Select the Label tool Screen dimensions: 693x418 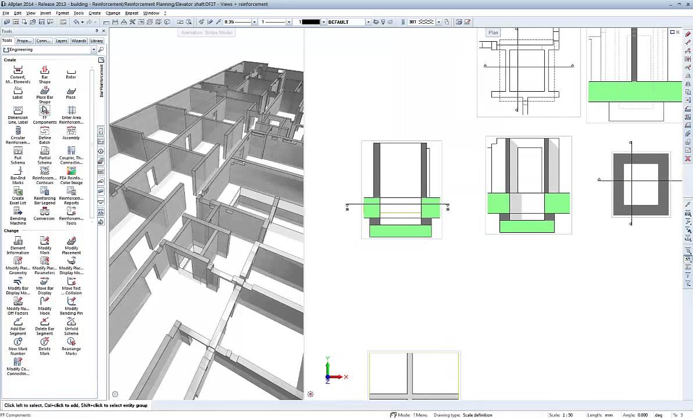click(x=17, y=93)
